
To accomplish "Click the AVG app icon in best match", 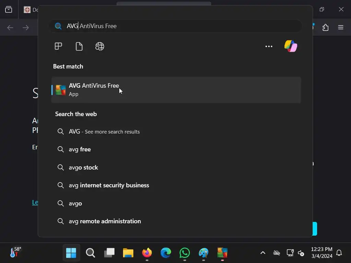I will 60,90.
